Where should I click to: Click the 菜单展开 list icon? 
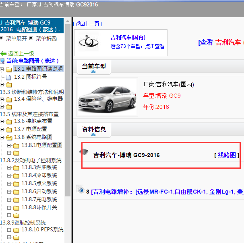(x=2, y=38)
